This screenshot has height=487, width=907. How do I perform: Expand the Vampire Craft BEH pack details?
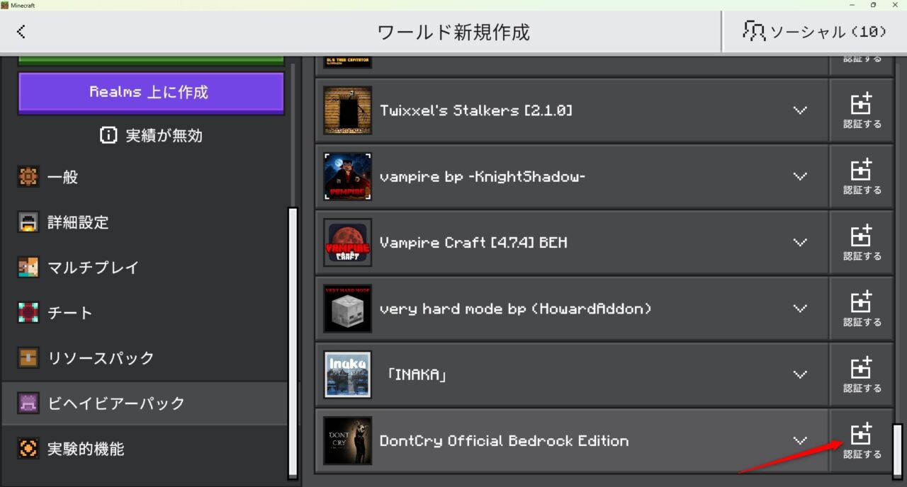[800, 242]
